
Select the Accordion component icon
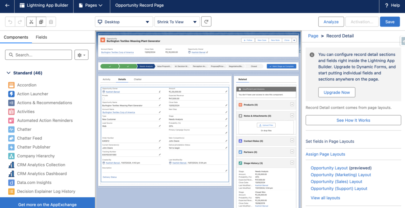click(11, 85)
